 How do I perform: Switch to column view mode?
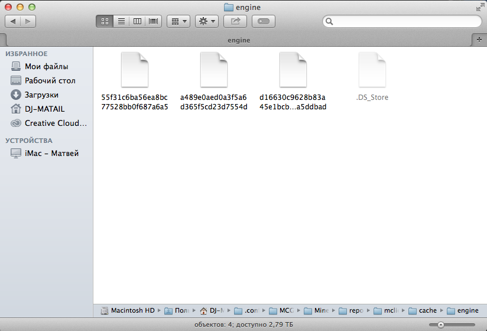(x=137, y=21)
